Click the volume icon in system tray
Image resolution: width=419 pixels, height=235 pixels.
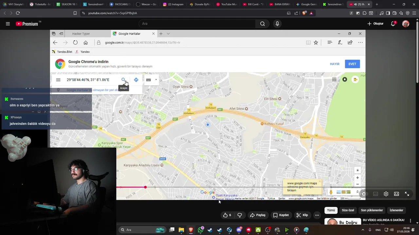(392, 230)
